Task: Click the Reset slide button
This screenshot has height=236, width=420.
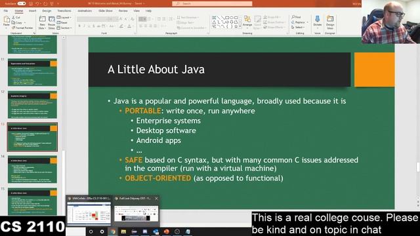Action: pos(62,23)
